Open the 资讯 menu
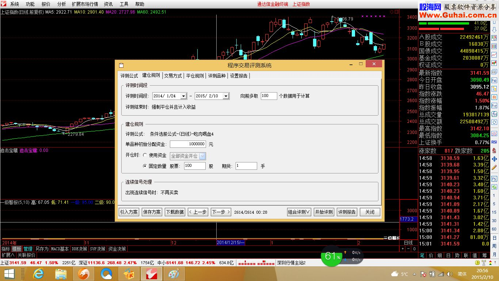 point(108,4)
